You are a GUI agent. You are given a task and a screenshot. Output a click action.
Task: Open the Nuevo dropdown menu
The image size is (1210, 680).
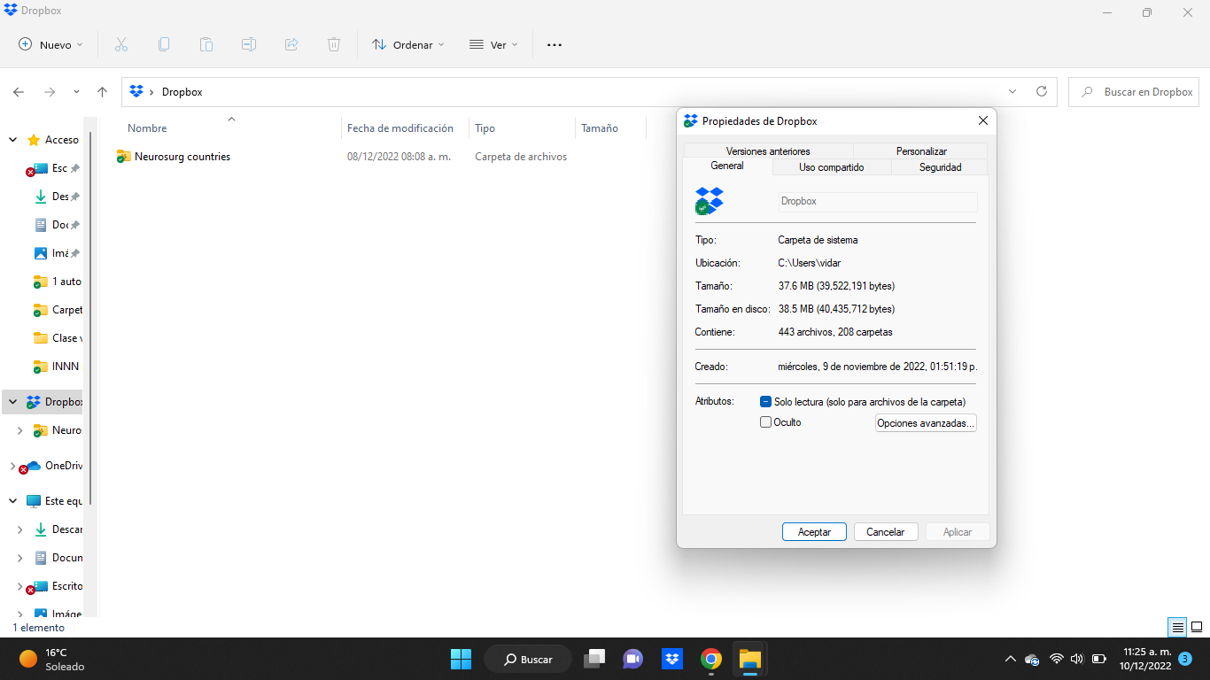(x=51, y=44)
